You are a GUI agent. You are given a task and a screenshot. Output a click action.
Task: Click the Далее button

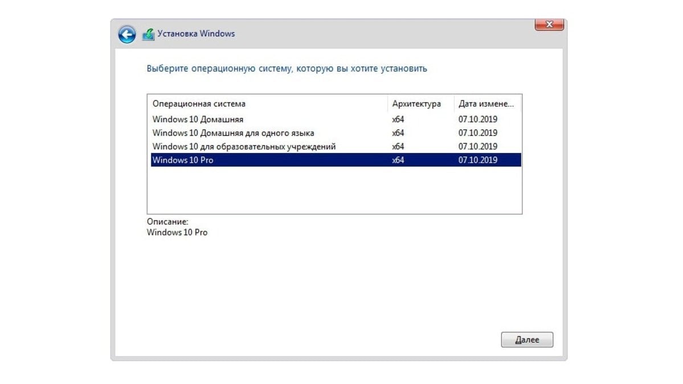[527, 340]
